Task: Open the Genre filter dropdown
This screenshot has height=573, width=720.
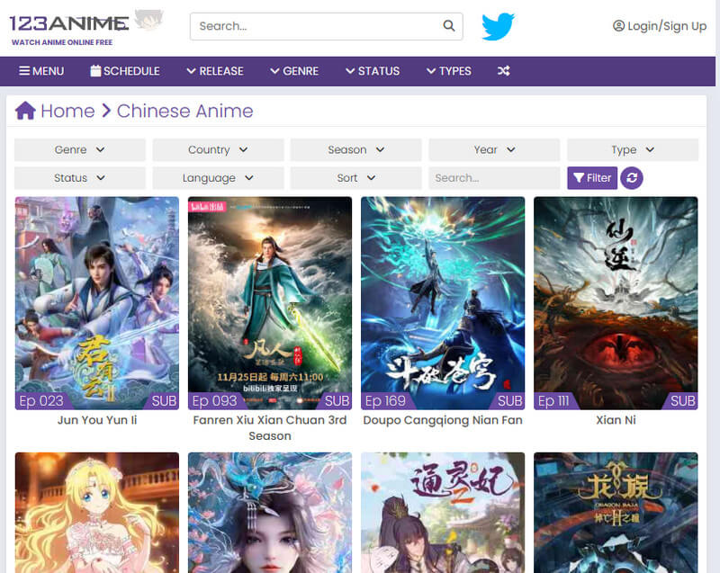Action: (80, 150)
